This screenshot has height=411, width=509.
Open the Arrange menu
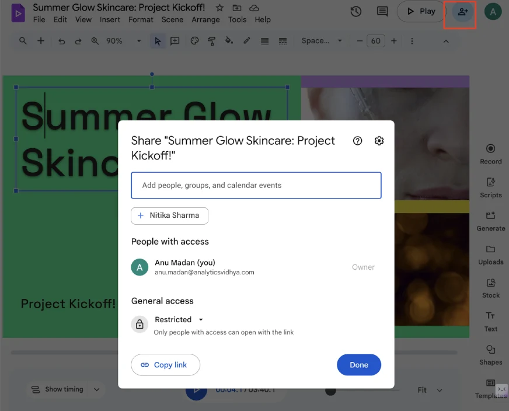(205, 20)
